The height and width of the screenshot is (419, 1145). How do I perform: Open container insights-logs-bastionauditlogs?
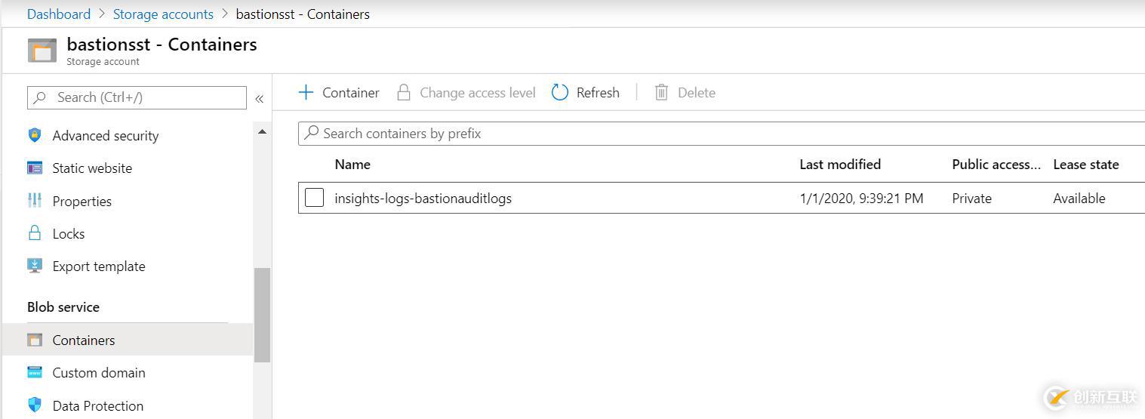click(x=423, y=199)
